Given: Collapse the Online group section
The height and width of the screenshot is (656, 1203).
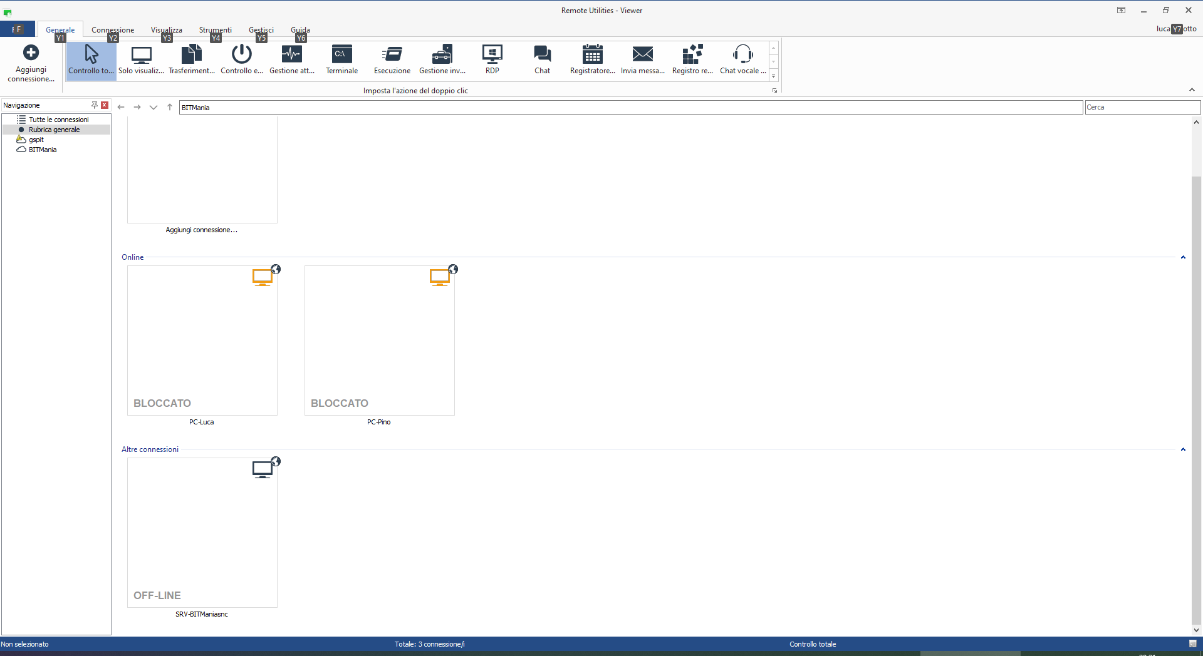Looking at the screenshot, I should 1183,257.
